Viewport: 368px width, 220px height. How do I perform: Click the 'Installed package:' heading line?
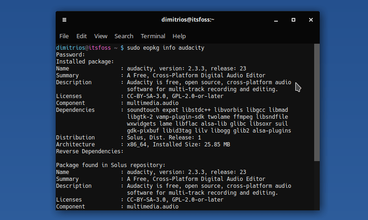coord(85,62)
